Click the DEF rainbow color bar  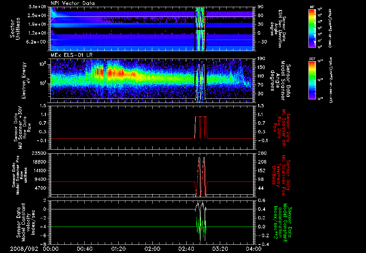click(x=312, y=80)
